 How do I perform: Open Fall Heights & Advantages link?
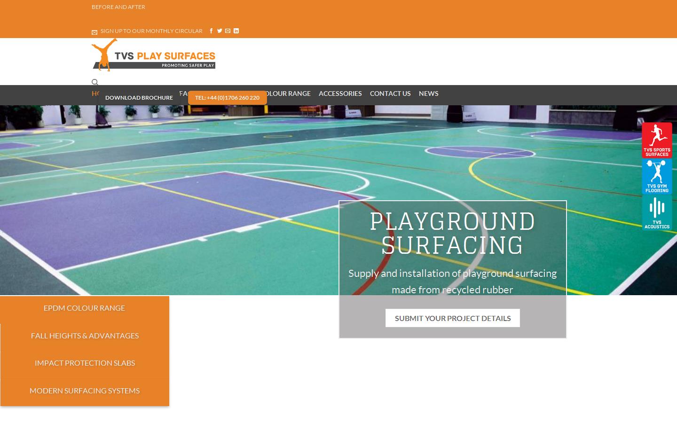(x=85, y=336)
